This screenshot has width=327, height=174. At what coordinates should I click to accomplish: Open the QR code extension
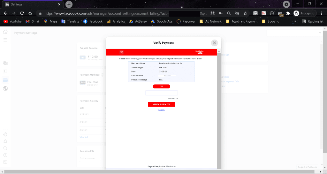(x=255, y=13)
